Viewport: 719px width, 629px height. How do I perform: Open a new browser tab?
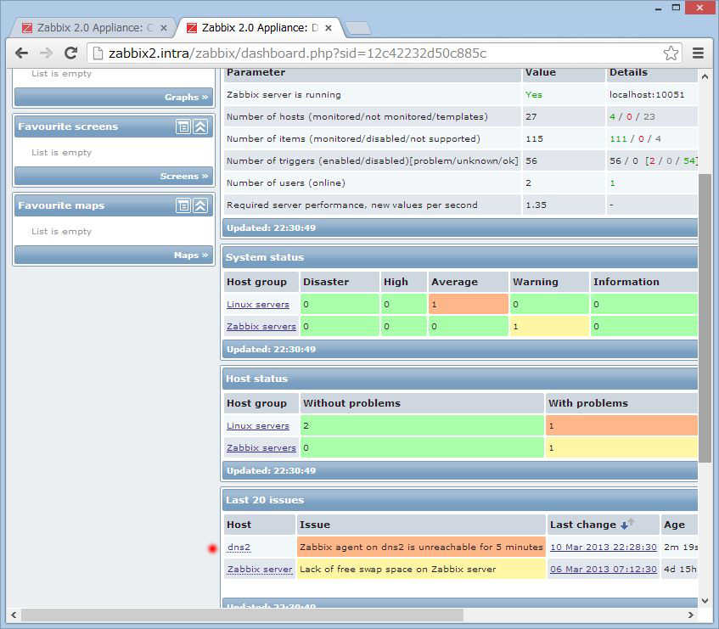pyautogui.click(x=358, y=28)
